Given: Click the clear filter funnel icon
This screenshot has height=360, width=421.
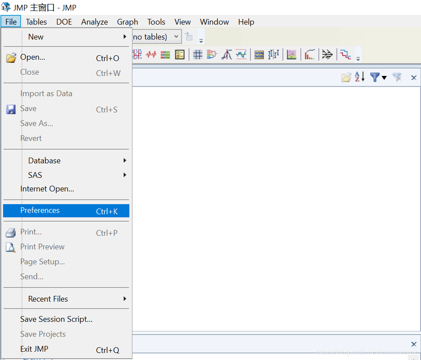Looking at the screenshot, I should tap(397, 77).
